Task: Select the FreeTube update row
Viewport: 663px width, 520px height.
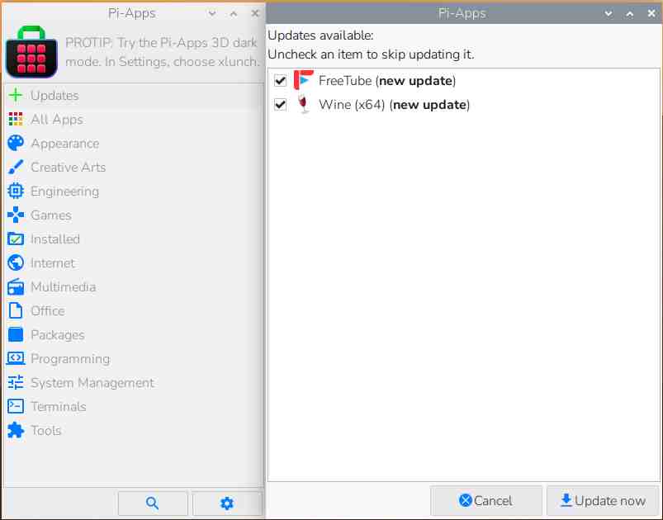Action: click(386, 81)
